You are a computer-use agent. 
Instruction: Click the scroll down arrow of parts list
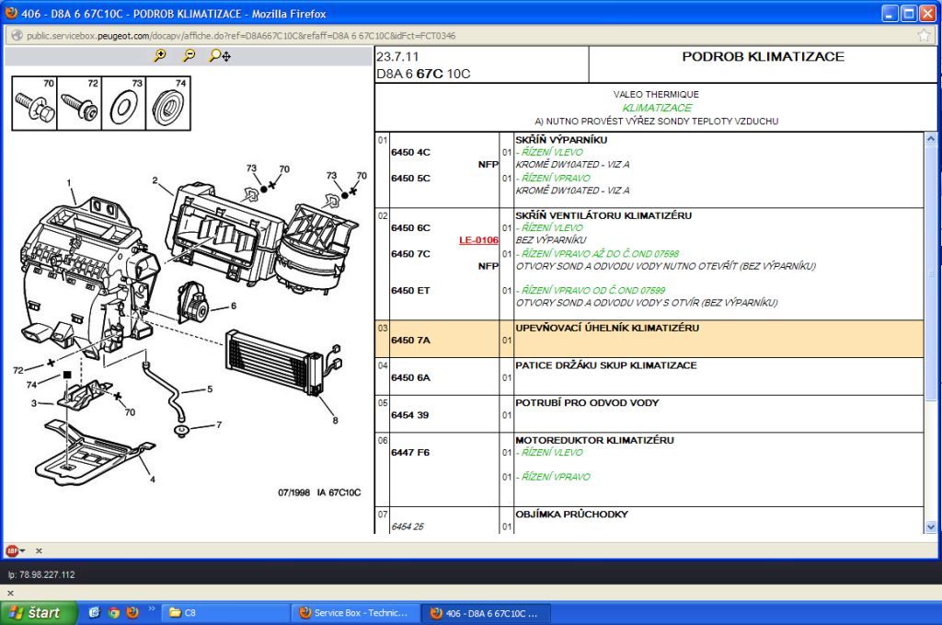click(x=931, y=527)
